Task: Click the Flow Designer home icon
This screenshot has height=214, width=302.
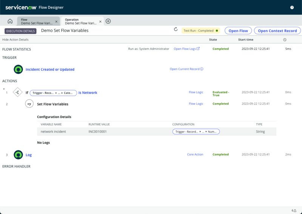Action: [x=10, y=21]
